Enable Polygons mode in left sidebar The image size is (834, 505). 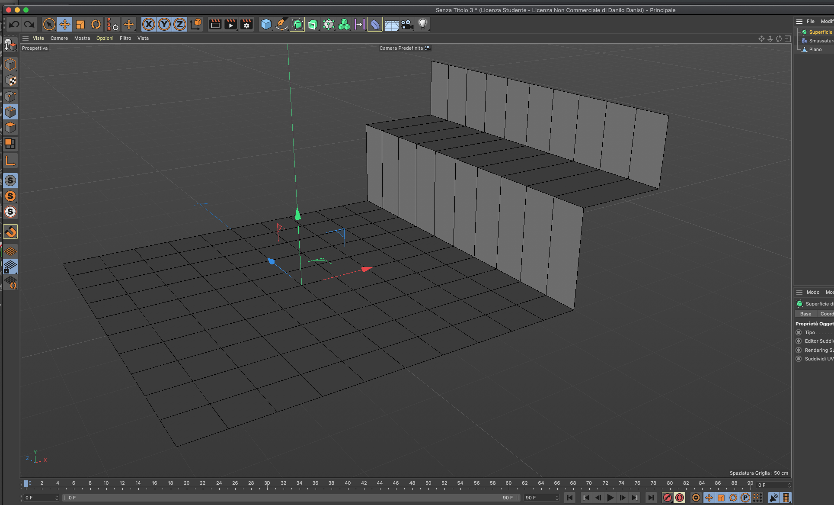tap(10, 128)
